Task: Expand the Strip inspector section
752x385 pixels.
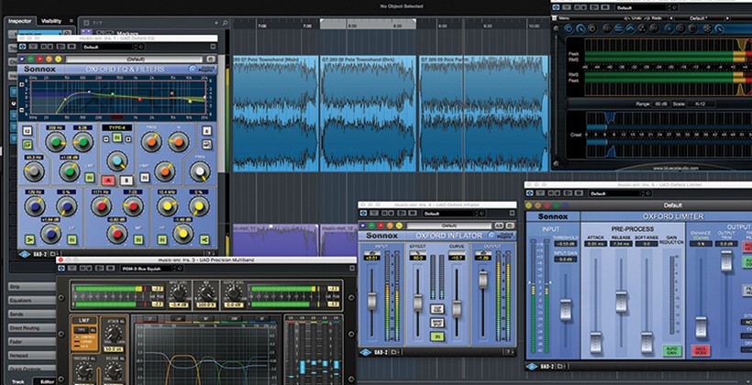Action: point(32,286)
